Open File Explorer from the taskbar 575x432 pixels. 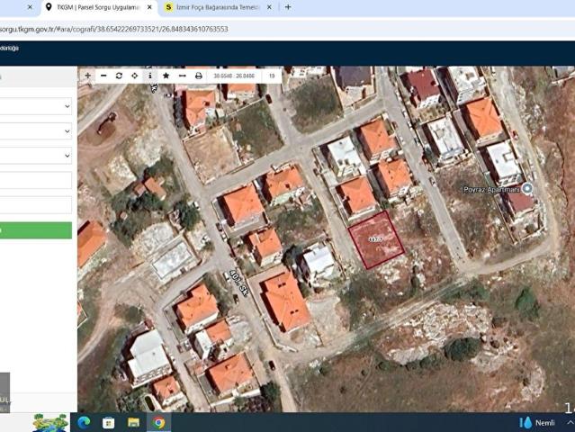(133, 423)
